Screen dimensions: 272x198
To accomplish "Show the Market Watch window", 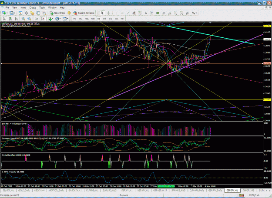I will coord(20,13).
